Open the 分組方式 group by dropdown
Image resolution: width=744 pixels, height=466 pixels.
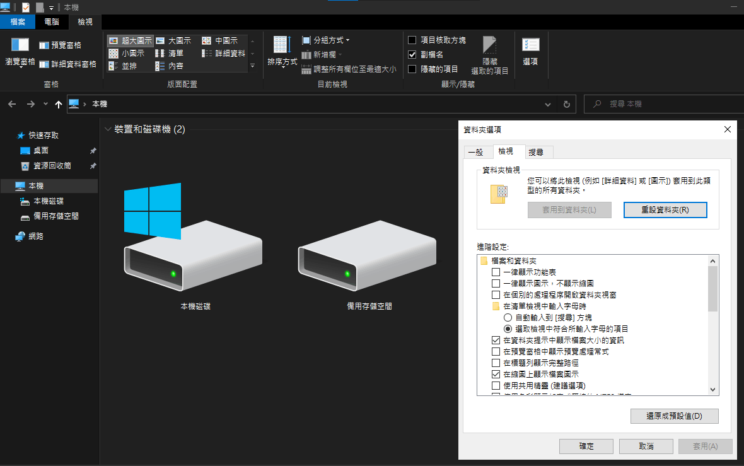point(327,40)
